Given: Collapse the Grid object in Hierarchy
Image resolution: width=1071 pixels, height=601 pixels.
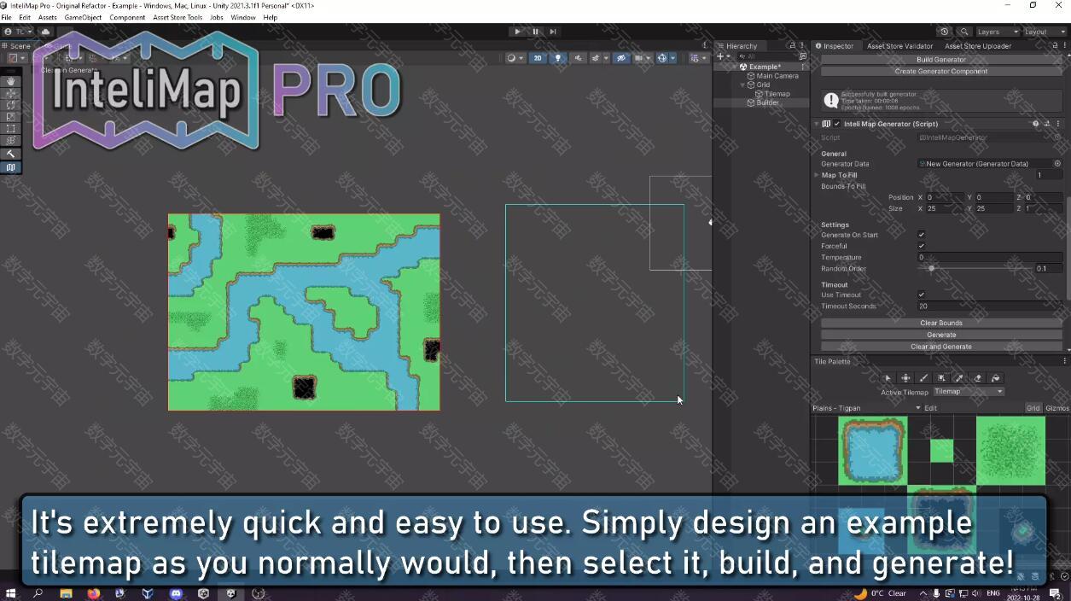Looking at the screenshot, I should (x=743, y=85).
